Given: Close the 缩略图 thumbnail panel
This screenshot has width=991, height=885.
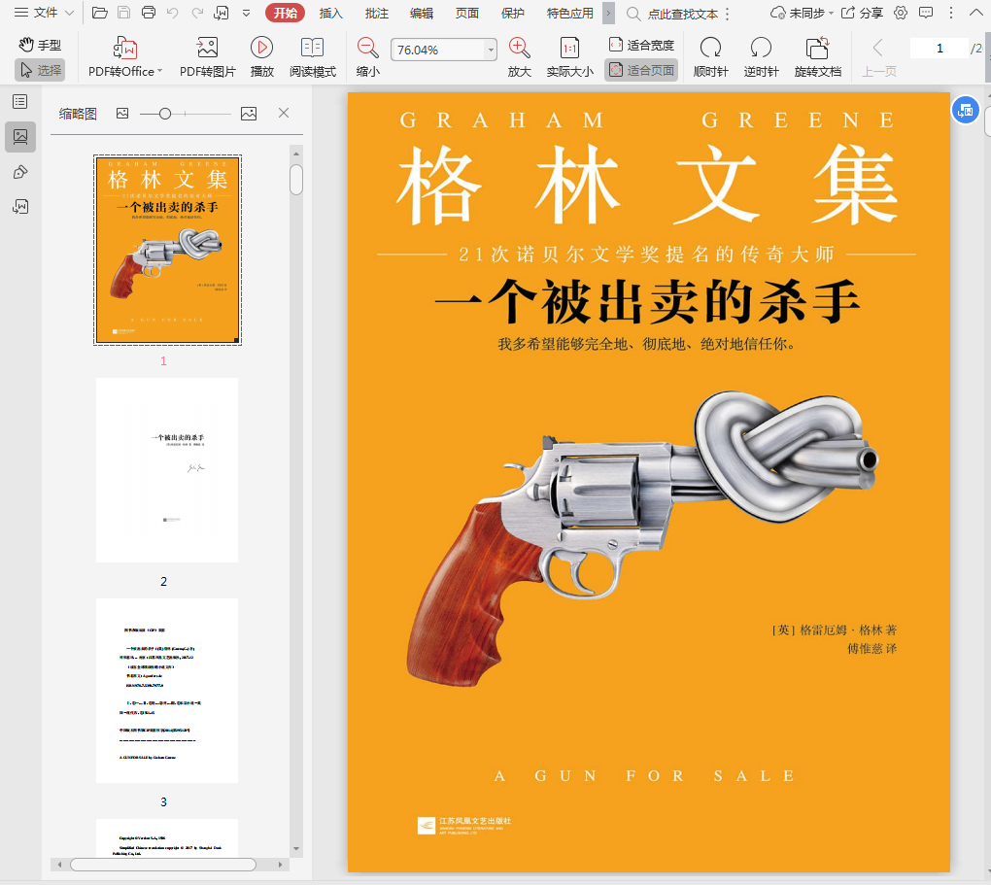Looking at the screenshot, I should (284, 113).
